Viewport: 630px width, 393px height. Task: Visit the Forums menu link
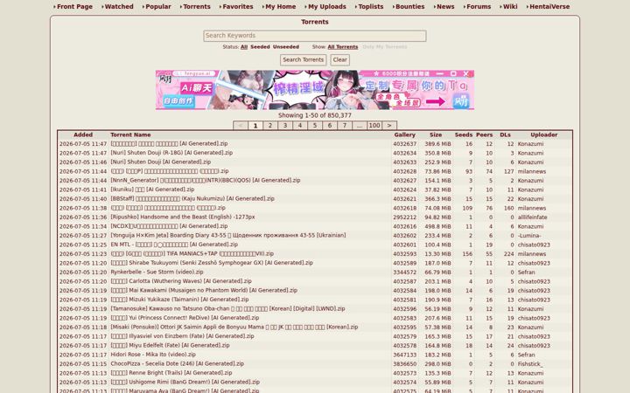coord(479,6)
